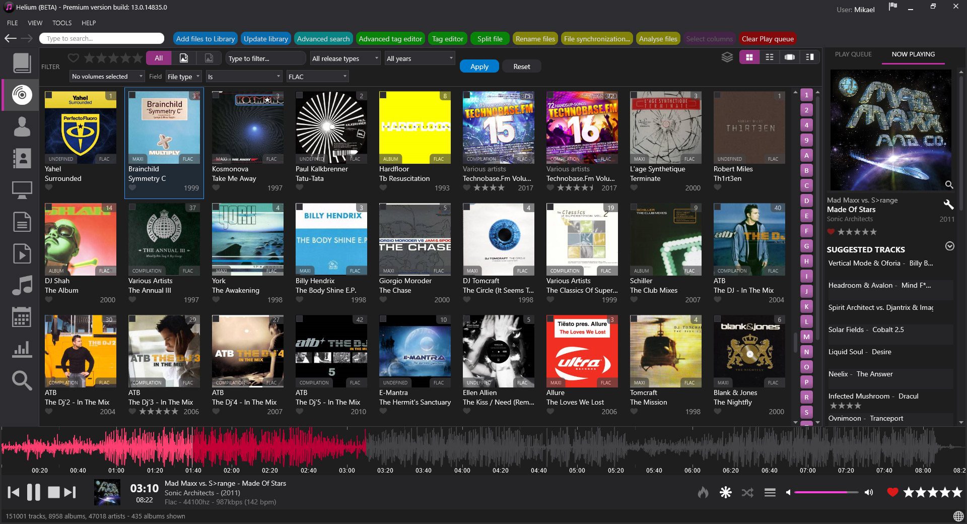Switch to the coverflow carousel view
Viewport: 967px width, 524px height.
(789, 57)
